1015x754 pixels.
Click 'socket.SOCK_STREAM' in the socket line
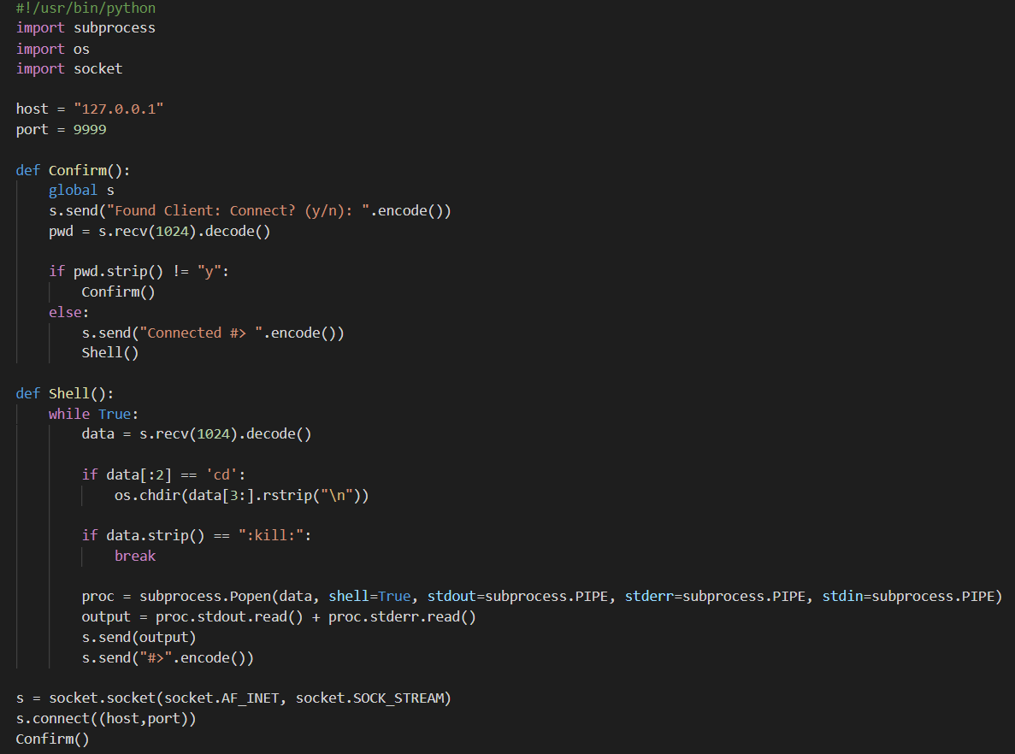pos(369,698)
